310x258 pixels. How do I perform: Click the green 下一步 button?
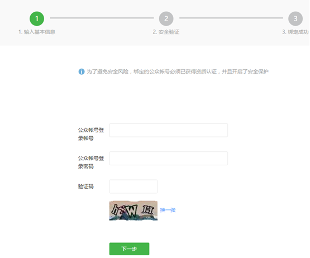[x=129, y=249]
